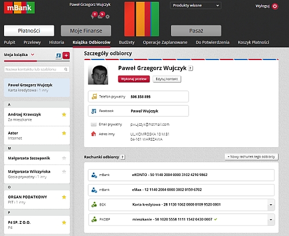The height and width of the screenshot is (236, 289).
Task: Click the red house icon next to Adres inny
Action: (94, 134)
